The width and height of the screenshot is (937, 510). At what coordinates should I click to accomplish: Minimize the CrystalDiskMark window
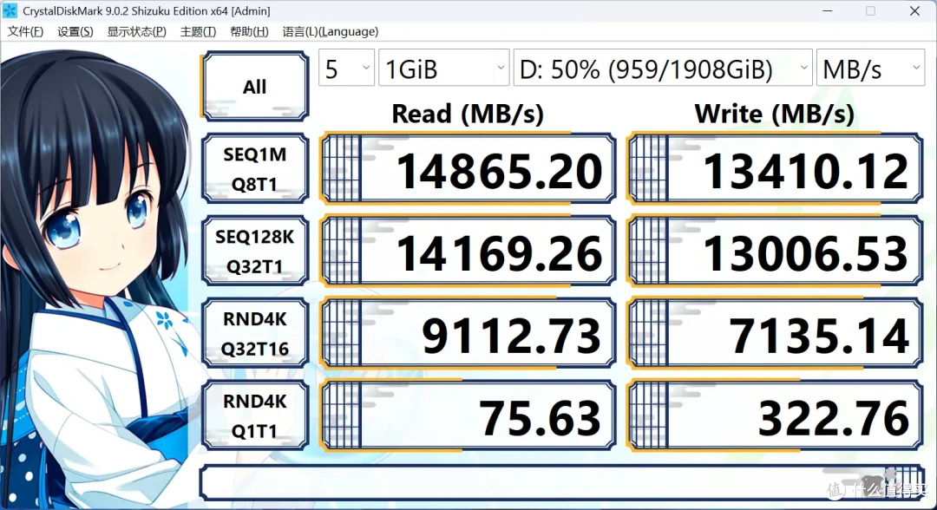click(827, 10)
